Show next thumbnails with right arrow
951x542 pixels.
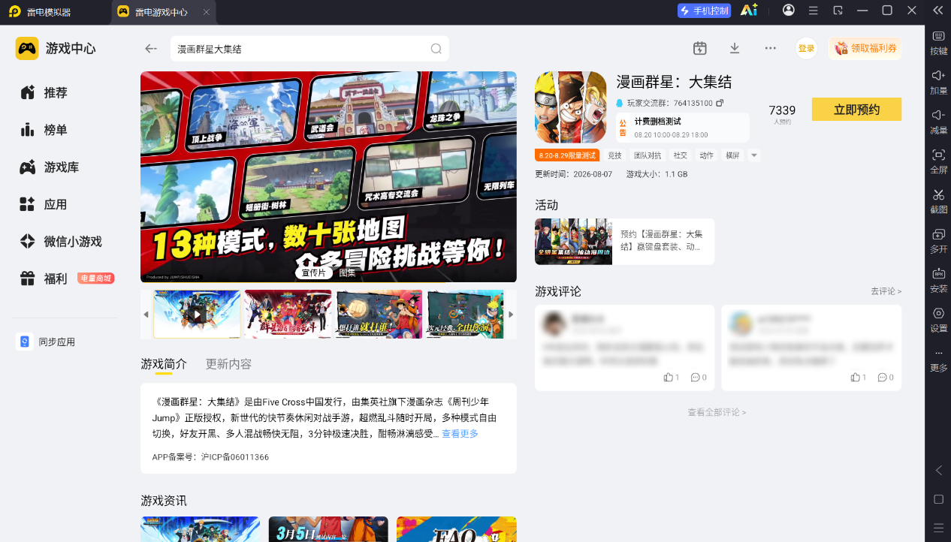(512, 315)
